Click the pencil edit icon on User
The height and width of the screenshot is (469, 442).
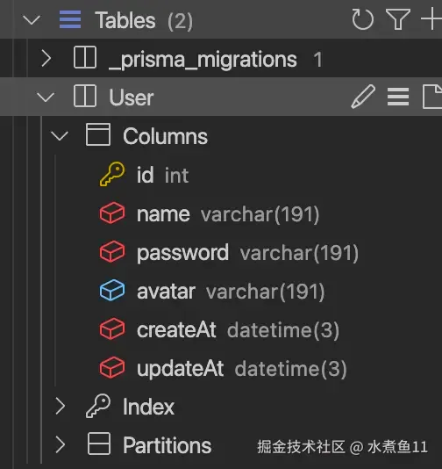(363, 97)
